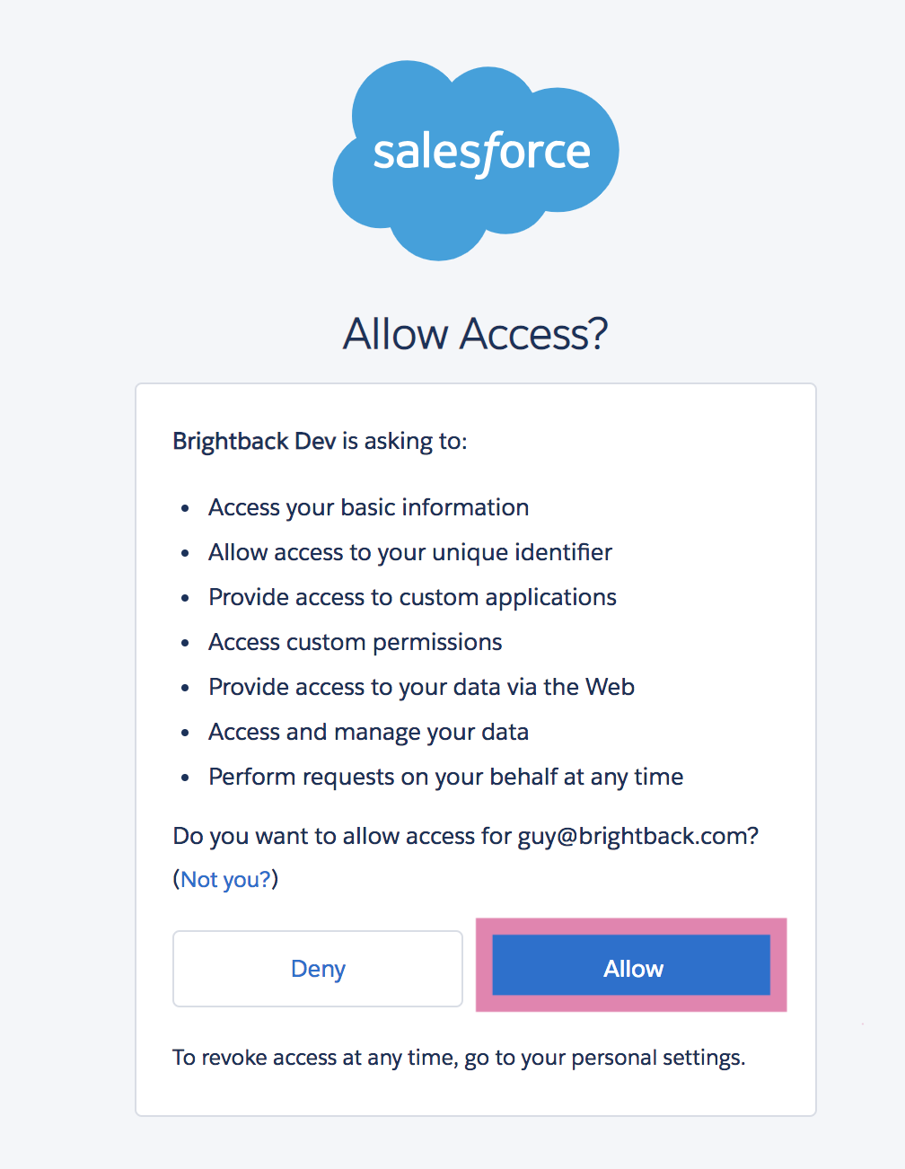The width and height of the screenshot is (905, 1169).
Task: Select "Provide access to custom applications" item
Action: tap(412, 597)
